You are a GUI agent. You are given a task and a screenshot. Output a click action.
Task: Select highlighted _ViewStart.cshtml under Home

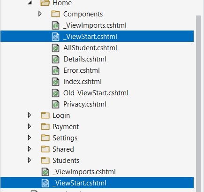click(x=97, y=36)
